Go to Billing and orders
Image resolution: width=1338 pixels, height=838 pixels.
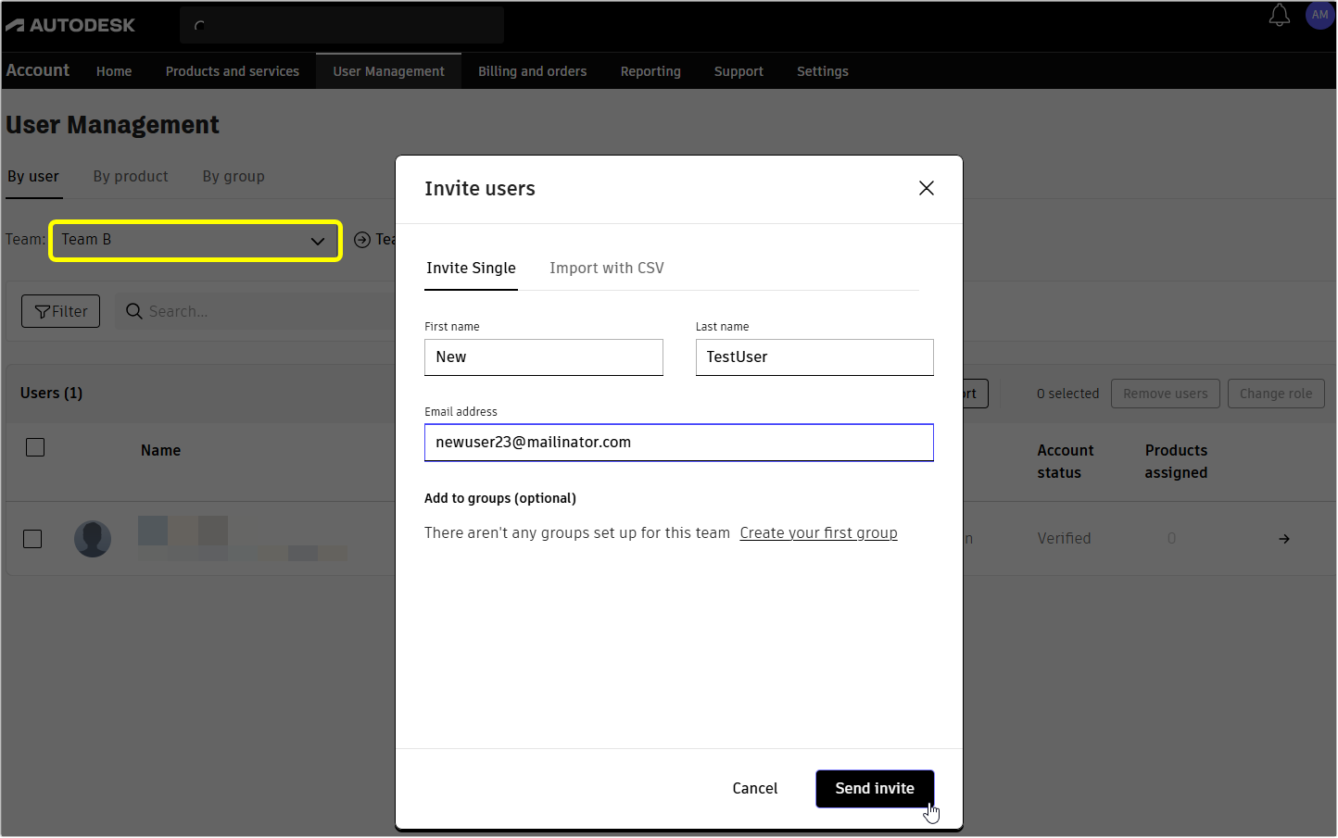coord(532,71)
